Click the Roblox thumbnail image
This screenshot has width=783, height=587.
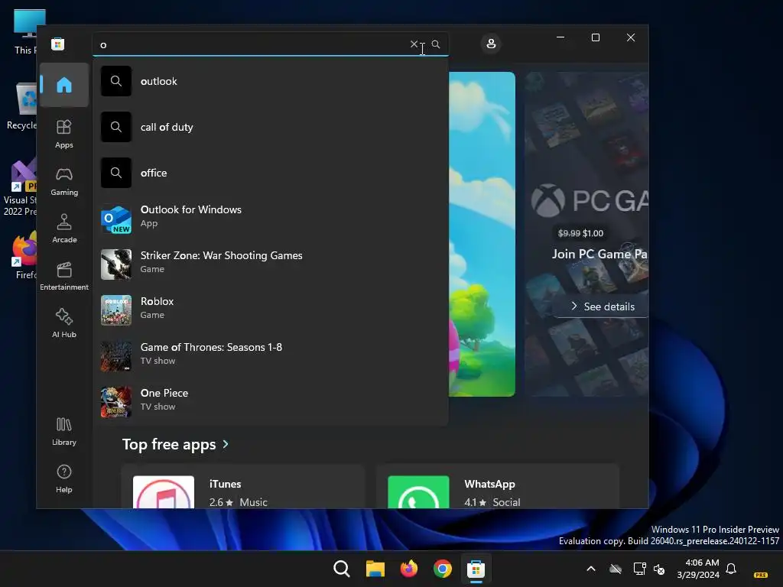[x=116, y=310]
